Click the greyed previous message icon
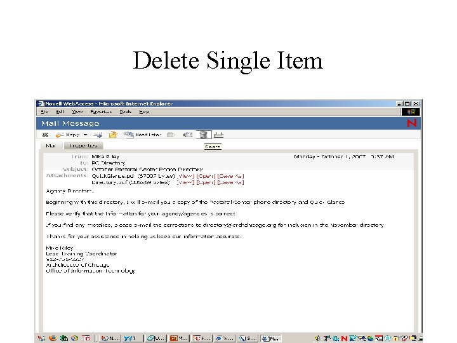Image resolution: width=457 pixels, height=343 pixels. [171, 135]
